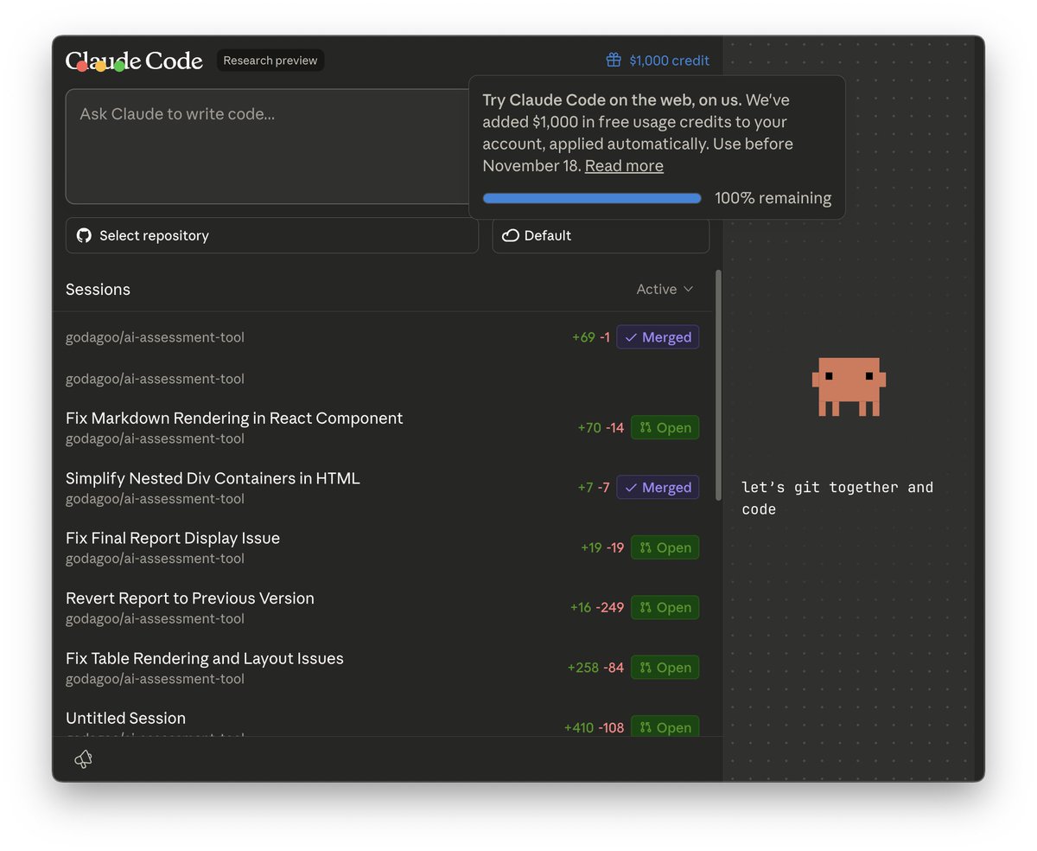
Task: Click the sessions list scrollbar
Action: pos(717,385)
